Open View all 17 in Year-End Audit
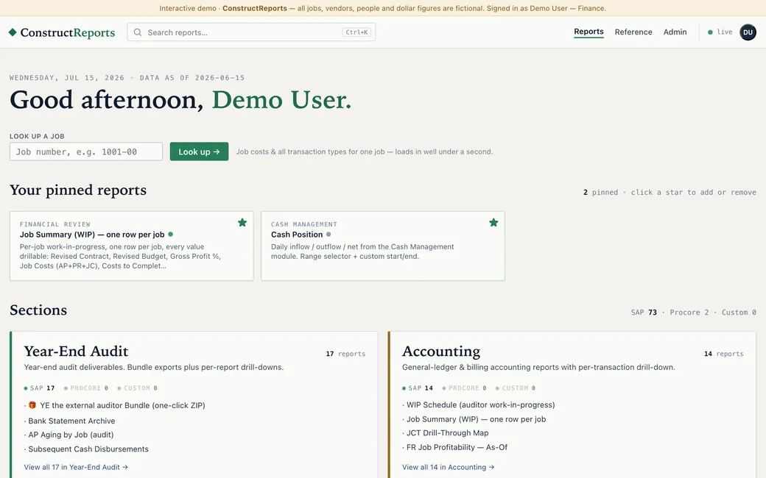This screenshot has width=766, height=478. coord(76,467)
